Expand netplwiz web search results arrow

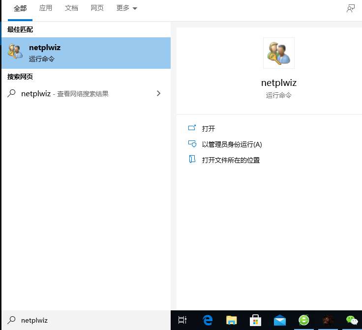158,93
